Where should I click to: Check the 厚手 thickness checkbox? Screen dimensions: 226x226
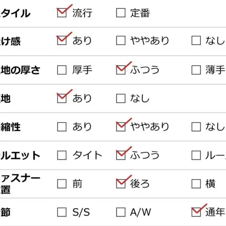pos(62,70)
